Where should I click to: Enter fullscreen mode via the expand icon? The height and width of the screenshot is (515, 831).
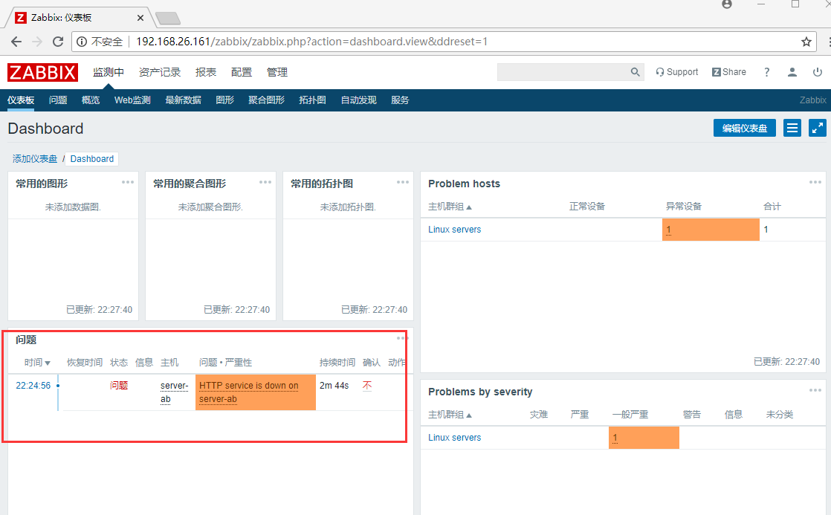pyautogui.click(x=818, y=128)
